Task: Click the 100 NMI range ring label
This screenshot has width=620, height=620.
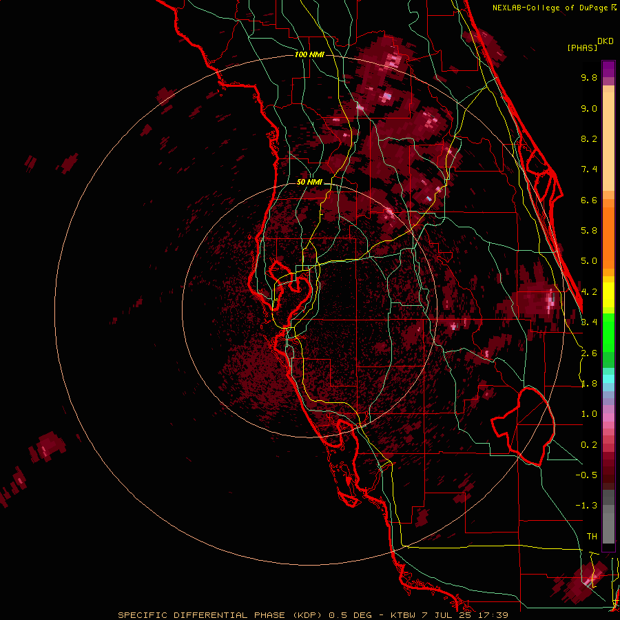Action: pyautogui.click(x=309, y=54)
